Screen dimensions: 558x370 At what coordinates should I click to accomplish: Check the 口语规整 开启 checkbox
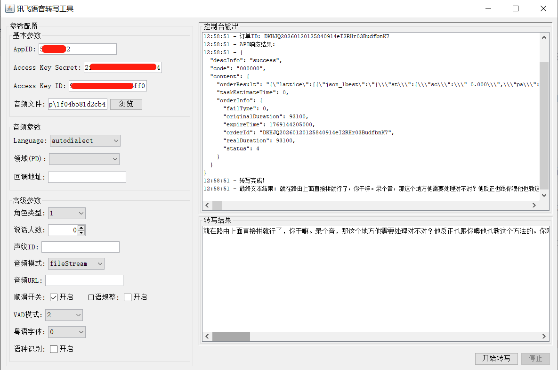(128, 297)
